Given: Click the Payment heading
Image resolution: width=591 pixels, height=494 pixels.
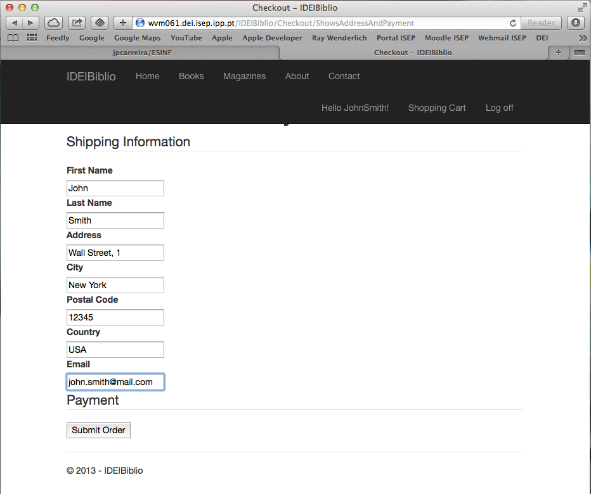Looking at the screenshot, I should 93,400.
